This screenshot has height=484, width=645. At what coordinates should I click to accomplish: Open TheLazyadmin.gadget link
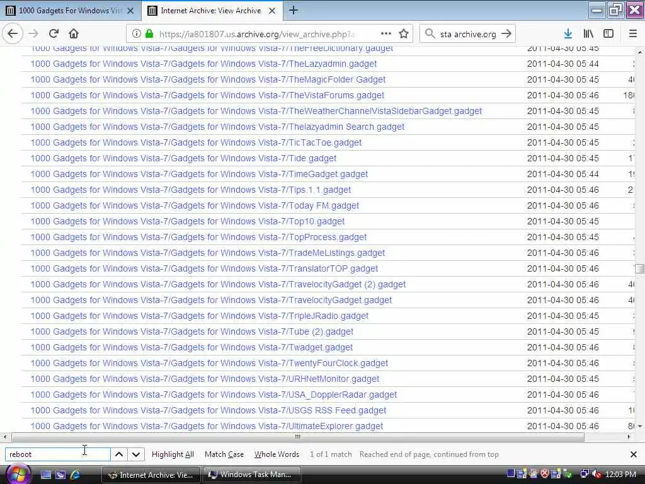(203, 64)
